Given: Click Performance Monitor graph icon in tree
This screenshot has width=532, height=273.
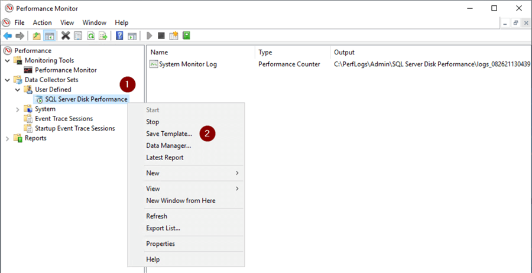Looking at the screenshot, I should [28, 70].
